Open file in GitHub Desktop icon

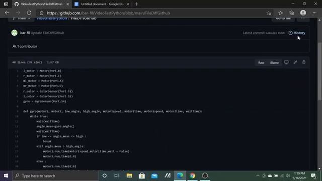pyautogui.click(x=286, y=62)
